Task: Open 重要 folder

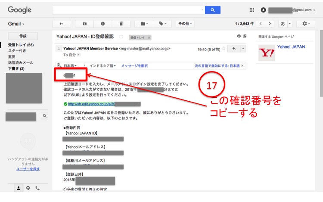Action: click(x=12, y=56)
